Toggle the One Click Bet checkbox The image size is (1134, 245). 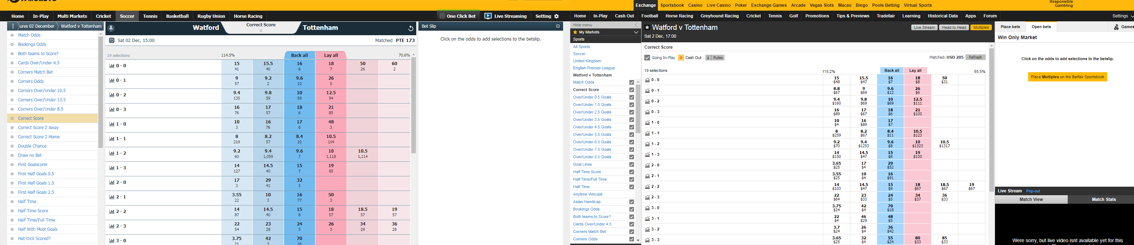442,16
